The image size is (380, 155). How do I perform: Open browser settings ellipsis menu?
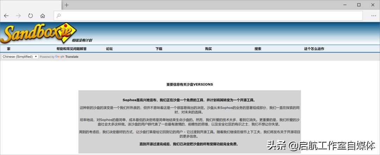pyautogui.click(x=373, y=16)
